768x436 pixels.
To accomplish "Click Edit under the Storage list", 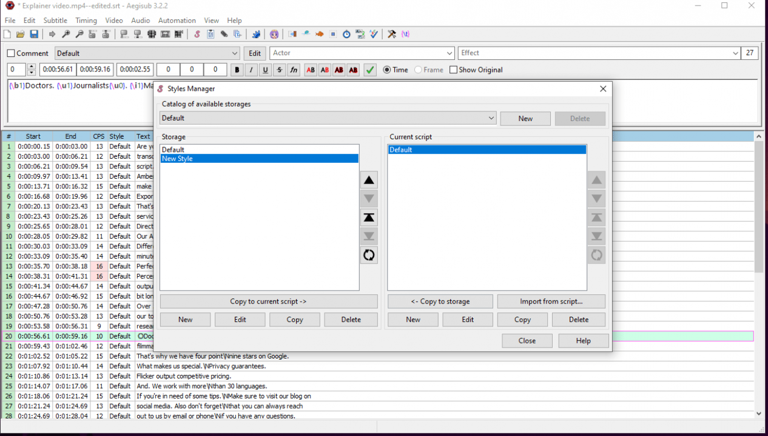I will coord(240,320).
